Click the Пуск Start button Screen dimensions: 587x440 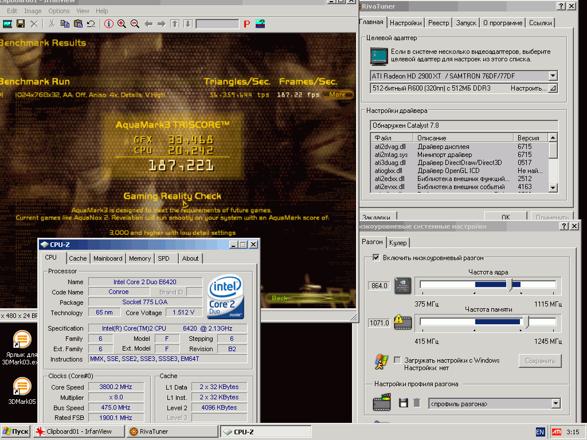pyautogui.click(x=15, y=431)
